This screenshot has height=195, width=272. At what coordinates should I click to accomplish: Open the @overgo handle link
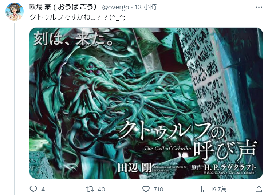tap(115, 7)
